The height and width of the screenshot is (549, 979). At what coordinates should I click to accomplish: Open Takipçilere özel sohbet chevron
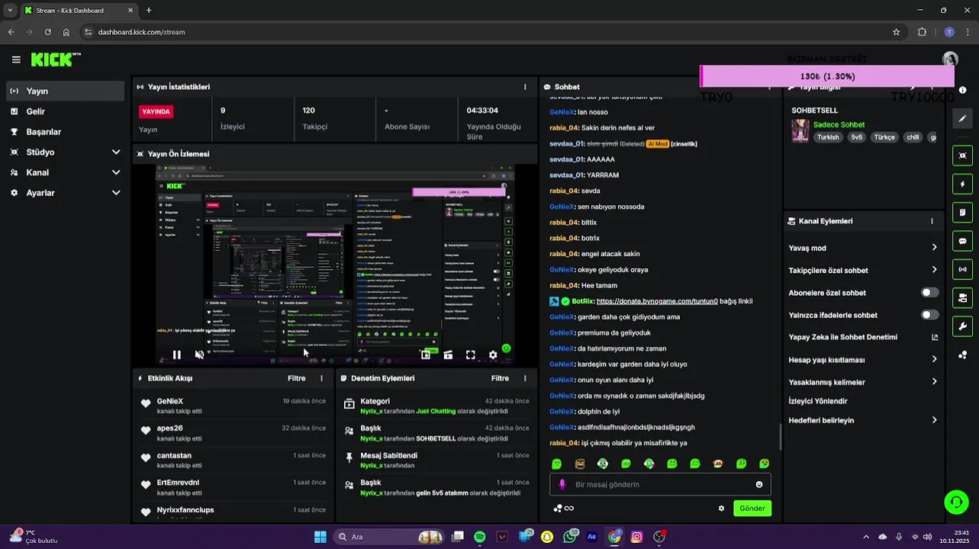point(934,270)
